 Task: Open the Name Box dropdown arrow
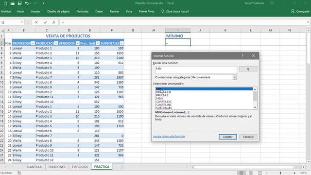coord(22,22)
